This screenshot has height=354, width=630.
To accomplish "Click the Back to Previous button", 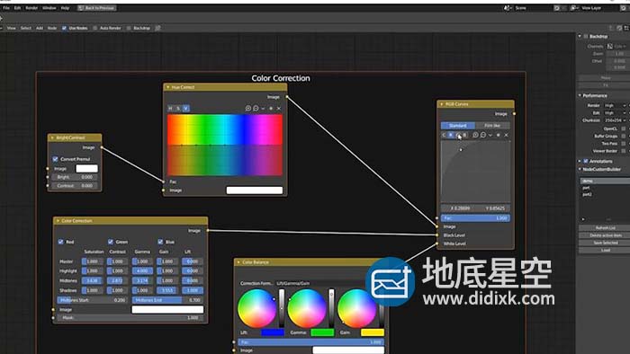I will point(96,8).
